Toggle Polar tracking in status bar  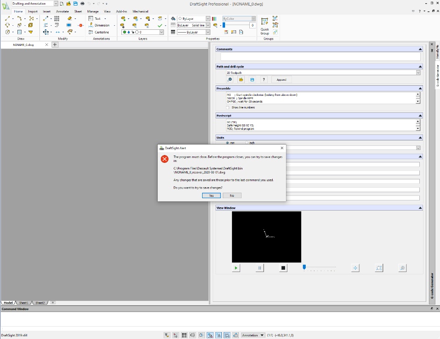[201, 335]
